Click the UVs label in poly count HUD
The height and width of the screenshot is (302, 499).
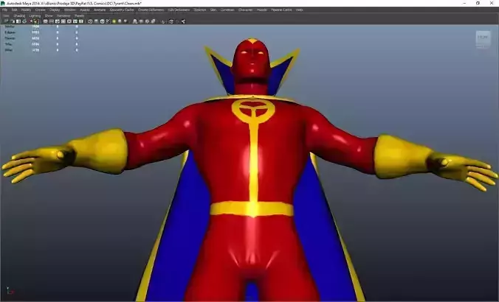pos(9,50)
